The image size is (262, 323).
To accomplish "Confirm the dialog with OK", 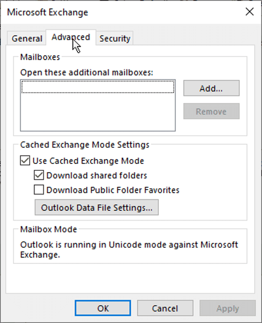I will point(103,308).
